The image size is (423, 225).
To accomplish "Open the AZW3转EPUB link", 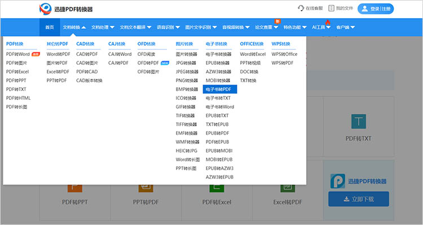I will 219,177.
